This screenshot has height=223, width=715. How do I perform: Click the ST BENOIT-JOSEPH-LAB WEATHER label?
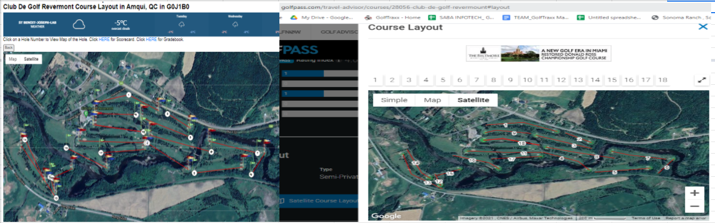click(37, 24)
